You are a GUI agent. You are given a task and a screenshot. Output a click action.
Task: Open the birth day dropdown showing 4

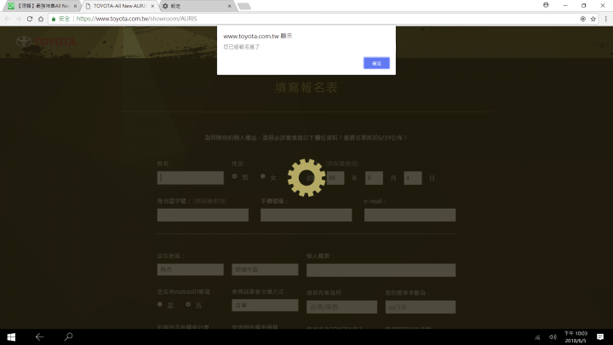413,178
